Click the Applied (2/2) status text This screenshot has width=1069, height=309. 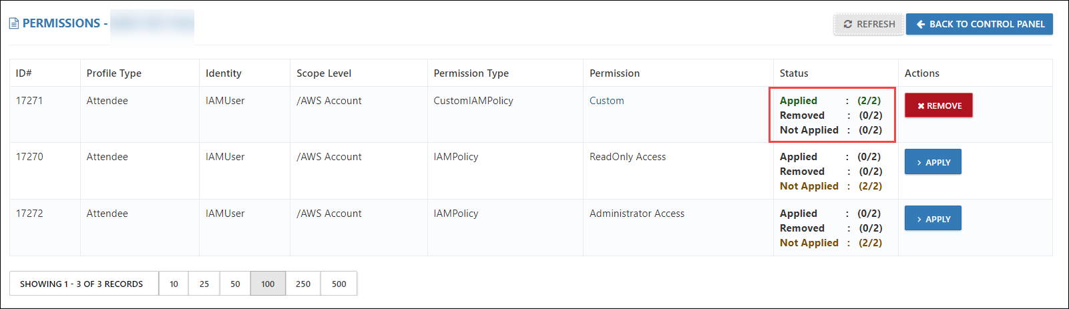pyautogui.click(x=831, y=101)
